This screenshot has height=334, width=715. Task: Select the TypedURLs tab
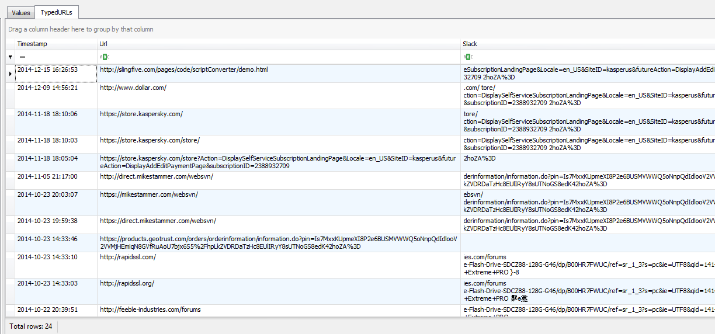click(57, 12)
